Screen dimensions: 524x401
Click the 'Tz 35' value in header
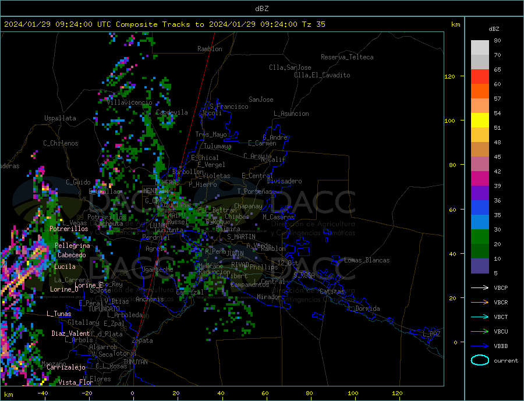point(313,24)
